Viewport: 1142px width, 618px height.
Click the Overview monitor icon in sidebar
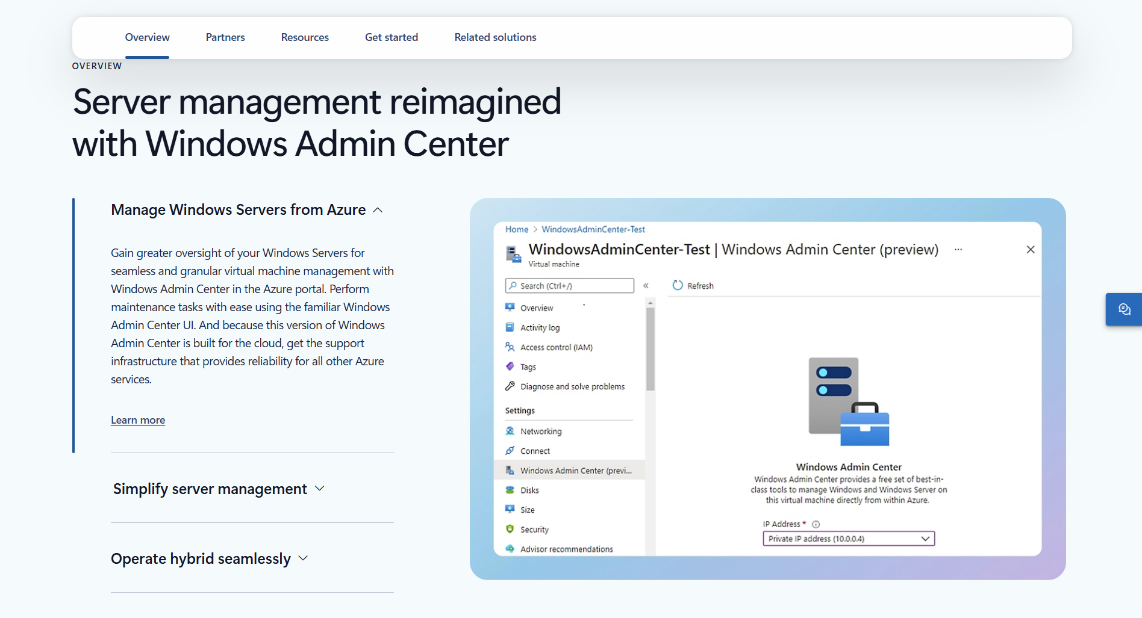(x=510, y=307)
